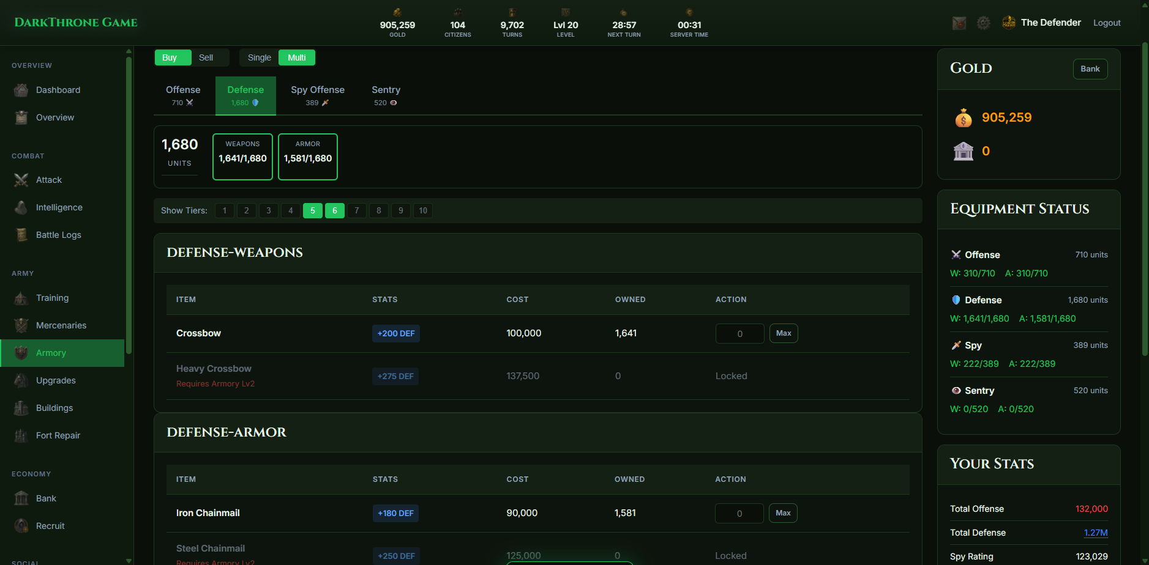Enable the Tier 7 filter
The height and width of the screenshot is (565, 1149).
(356, 210)
